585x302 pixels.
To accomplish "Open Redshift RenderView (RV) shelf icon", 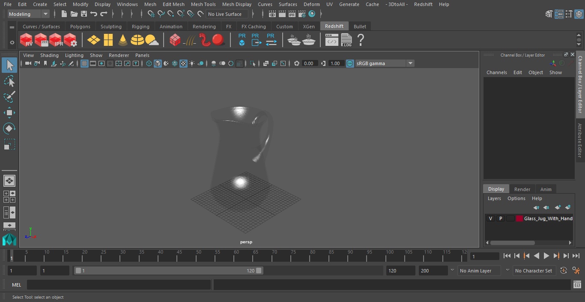I will [27, 40].
